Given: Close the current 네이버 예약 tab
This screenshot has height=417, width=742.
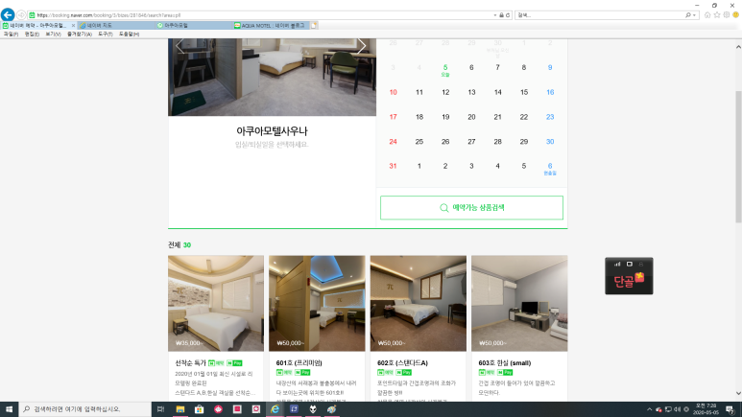Looking at the screenshot, I should [x=73, y=26].
